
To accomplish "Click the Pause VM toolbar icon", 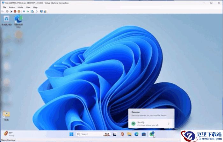I will [24, 11].
